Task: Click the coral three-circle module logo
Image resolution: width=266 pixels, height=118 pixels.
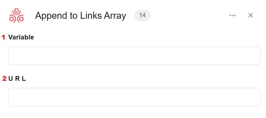Action: coord(17,15)
